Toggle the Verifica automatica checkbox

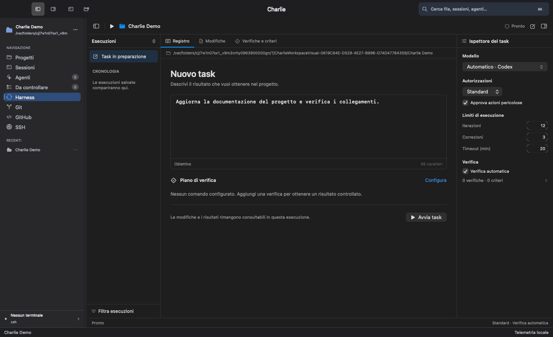point(465,171)
